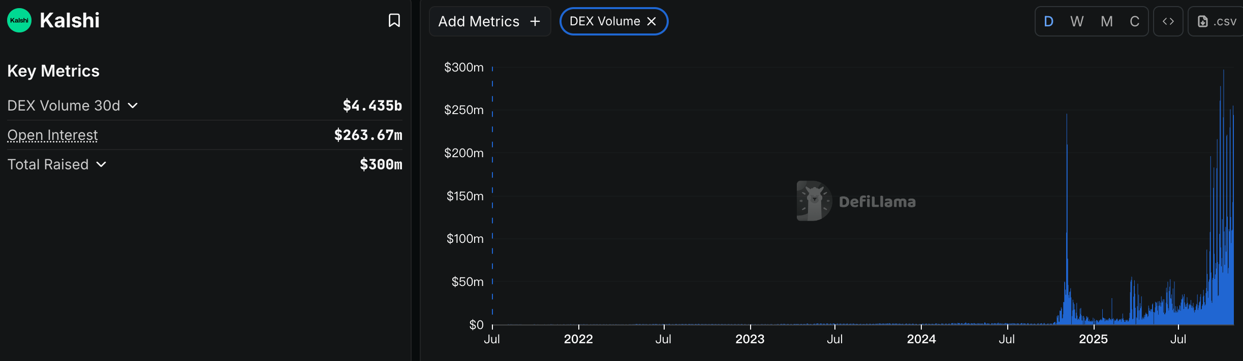The width and height of the screenshot is (1243, 361).
Task: Click the $0 y-axis label
Action: (x=476, y=324)
